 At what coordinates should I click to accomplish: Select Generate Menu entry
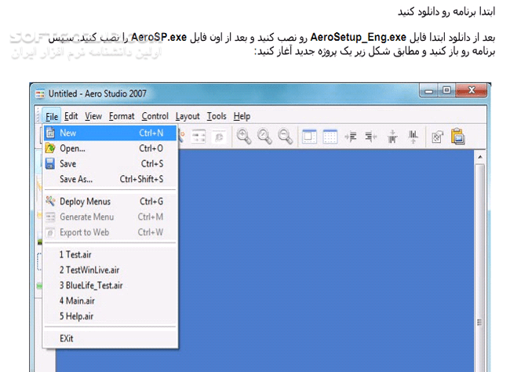(111, 217)
